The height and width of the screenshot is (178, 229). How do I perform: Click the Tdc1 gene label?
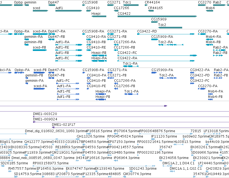tap(127, 2)
